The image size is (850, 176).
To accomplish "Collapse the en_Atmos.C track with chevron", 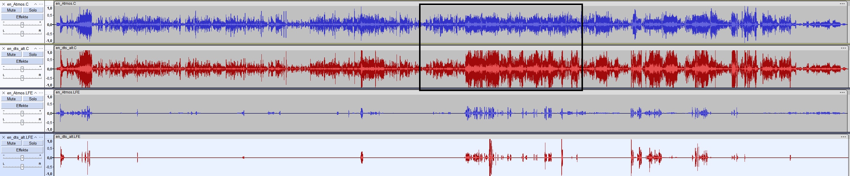I will click(36, 4).
